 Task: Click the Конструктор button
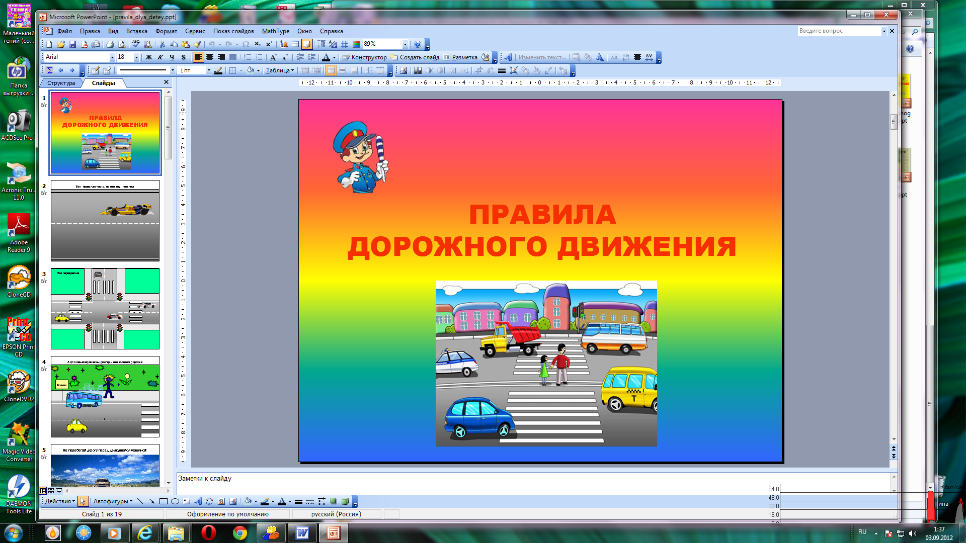pyautogui.click(x=364, y=57)
